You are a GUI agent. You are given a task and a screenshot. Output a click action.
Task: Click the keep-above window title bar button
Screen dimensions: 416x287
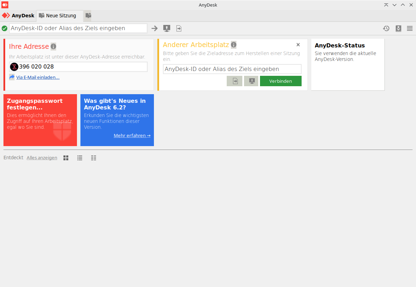point(386,5)
